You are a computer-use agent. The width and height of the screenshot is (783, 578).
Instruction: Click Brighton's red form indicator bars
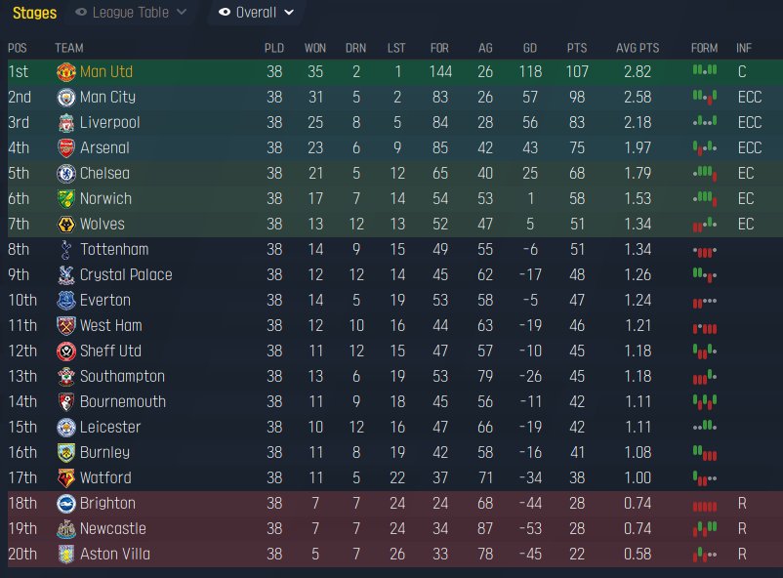705,506
